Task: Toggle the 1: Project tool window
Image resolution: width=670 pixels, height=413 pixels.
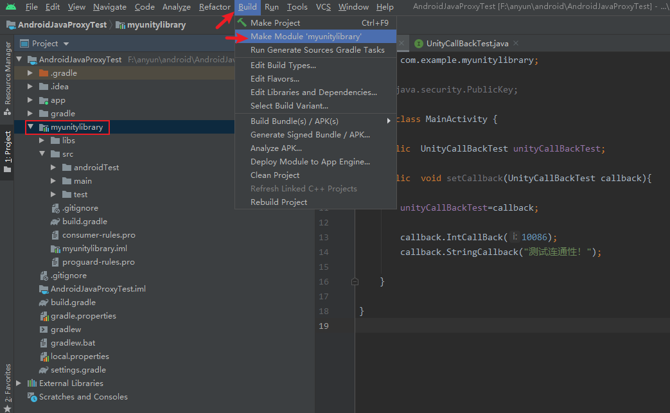Action: click(7, 152)
